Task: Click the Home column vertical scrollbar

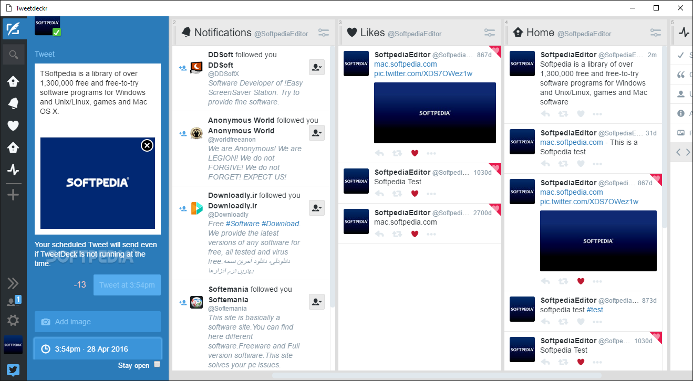Action: coord(664,136)
